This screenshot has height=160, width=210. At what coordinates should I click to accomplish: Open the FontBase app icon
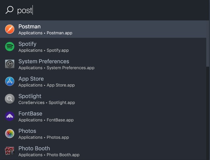(x=10, y=116)
